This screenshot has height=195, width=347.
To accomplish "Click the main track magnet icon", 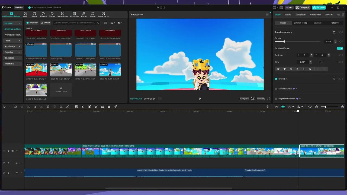I will pyautogui.click(x=277, y=107).
